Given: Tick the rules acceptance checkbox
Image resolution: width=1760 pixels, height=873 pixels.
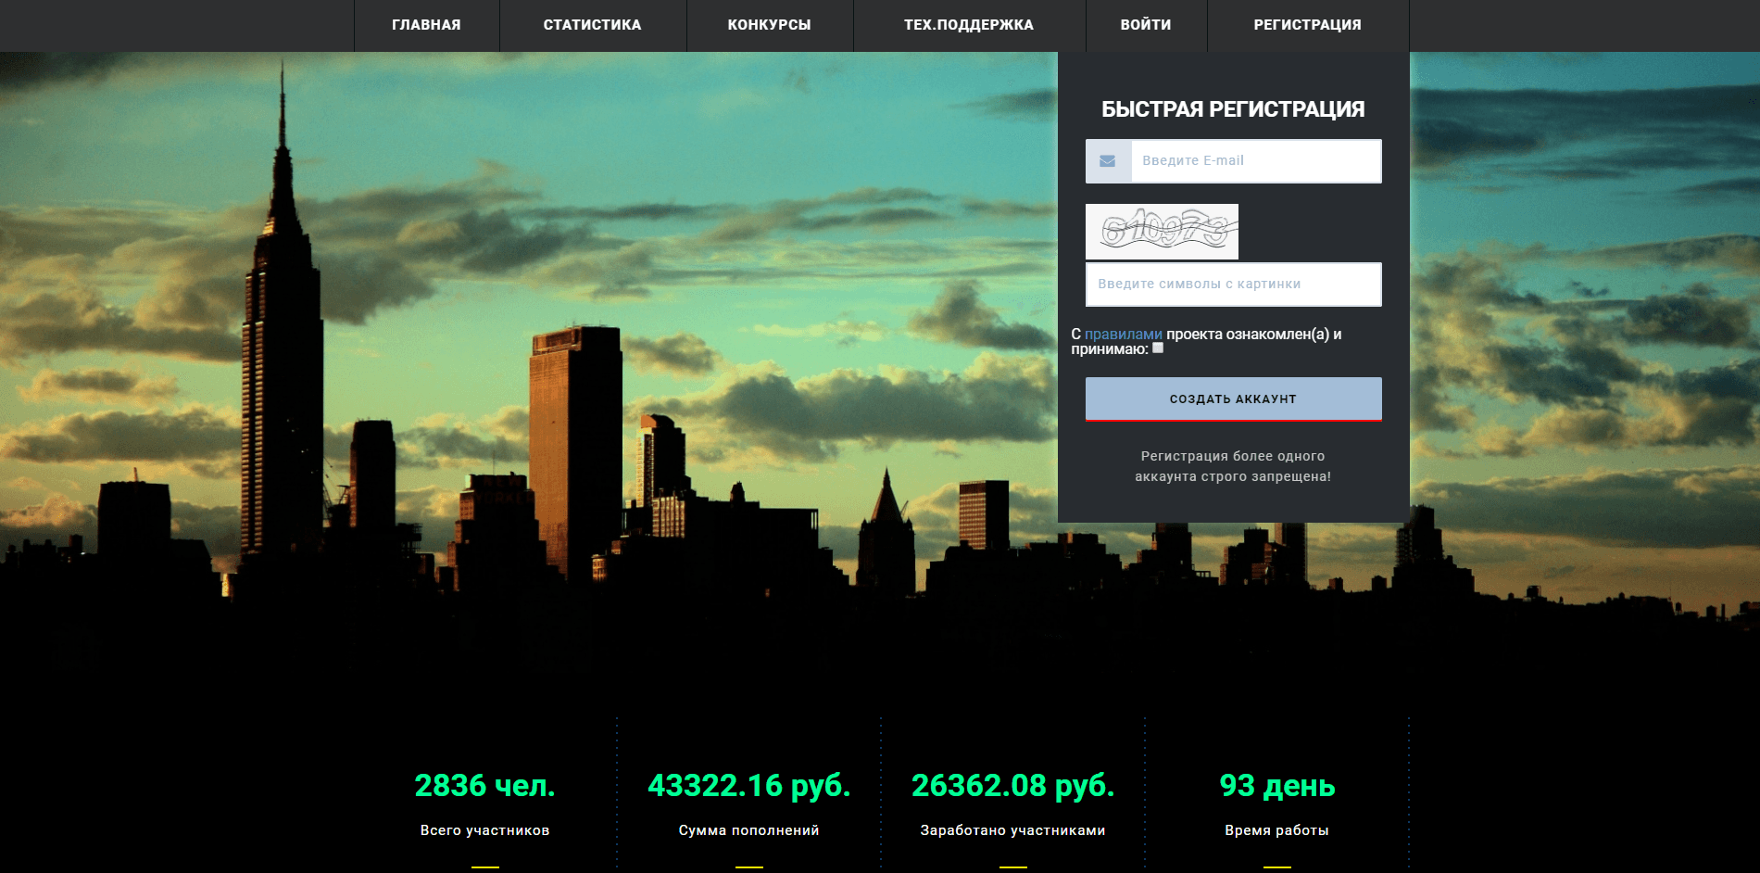Looking at the screenshot, I should click(1158, 348).
